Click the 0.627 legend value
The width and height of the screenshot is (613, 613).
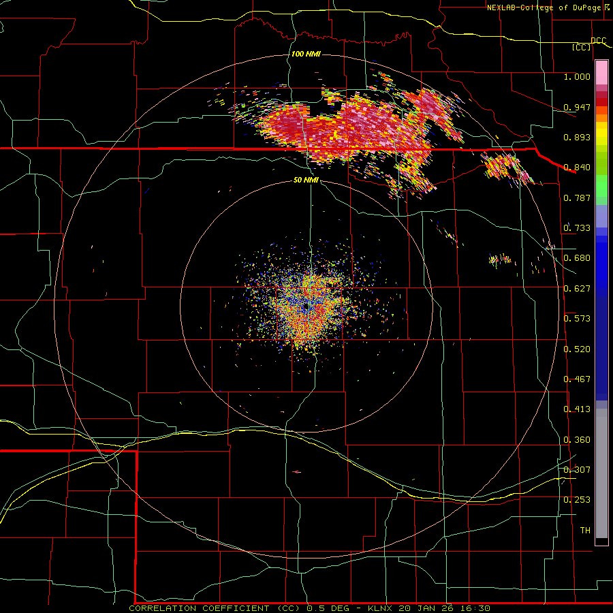pos(577,289)
